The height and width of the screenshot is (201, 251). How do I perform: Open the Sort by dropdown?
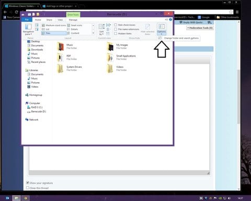coord(101,30)
